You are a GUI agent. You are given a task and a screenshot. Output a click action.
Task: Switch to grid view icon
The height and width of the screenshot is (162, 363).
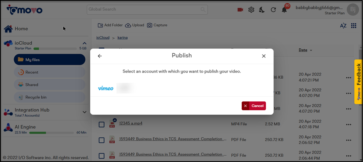click(x=353, y=26)
